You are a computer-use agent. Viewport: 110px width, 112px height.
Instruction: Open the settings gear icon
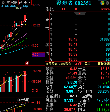(108, 3)
